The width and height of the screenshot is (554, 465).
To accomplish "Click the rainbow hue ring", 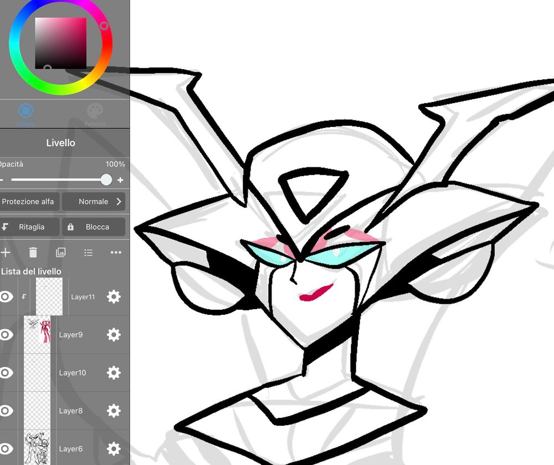I will coord(61,89).
